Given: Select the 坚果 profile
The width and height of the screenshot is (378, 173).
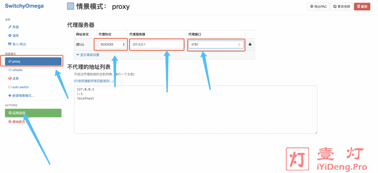Looking at the screenshot, I should 16,78.
